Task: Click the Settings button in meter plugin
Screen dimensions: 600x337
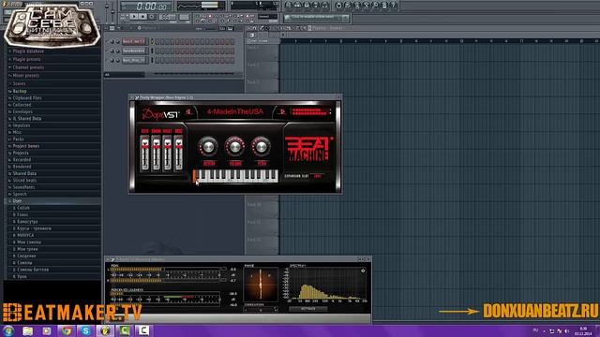Action: click(308, 308)
